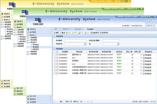This screenshot has height=104, width=157.
Task: Click the 恢复考试 resume exam toolbar button
Action: (x=104, y=33)
